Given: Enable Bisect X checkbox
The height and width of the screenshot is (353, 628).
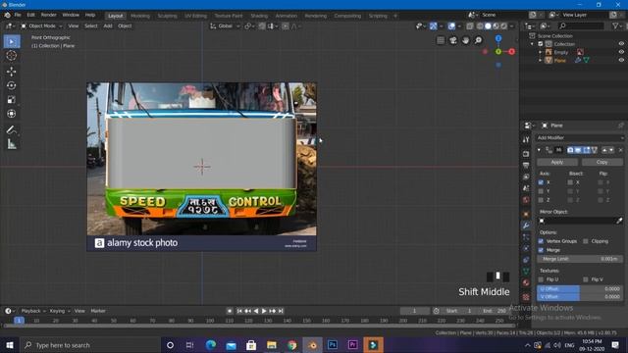Looking at the screenshot, I should (570, 182).
